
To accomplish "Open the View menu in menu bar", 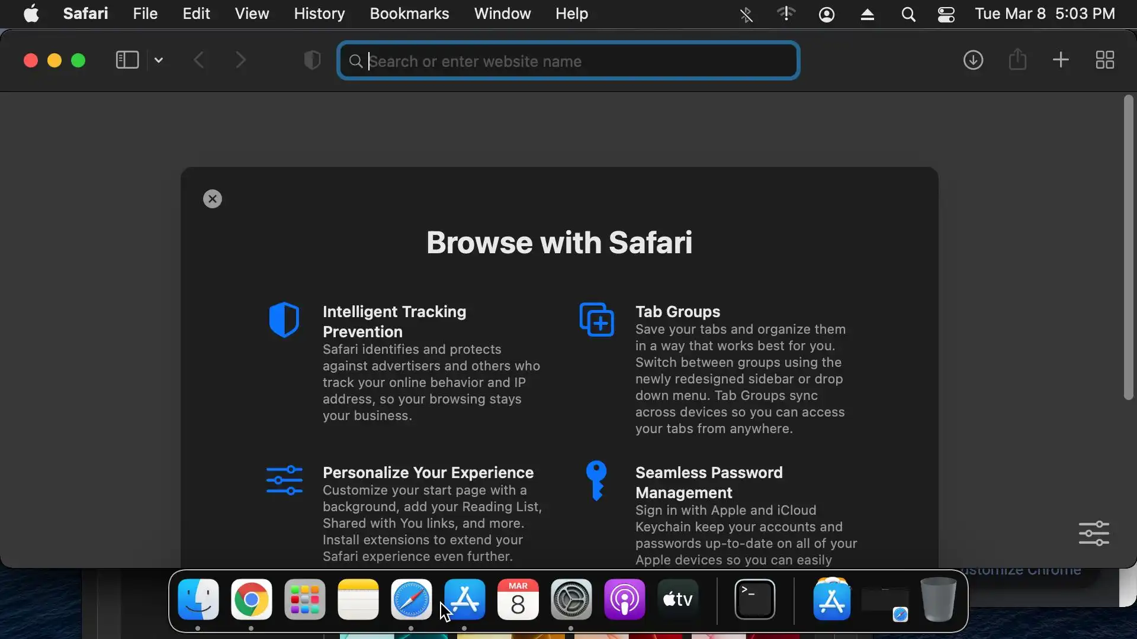I will (252, 14).
